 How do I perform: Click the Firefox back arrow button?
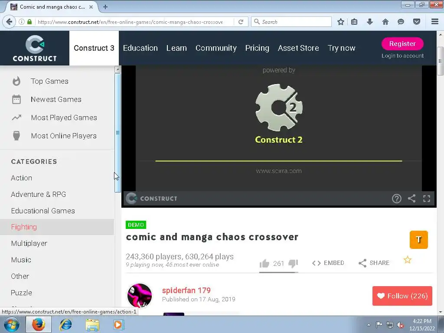point(10,22)
